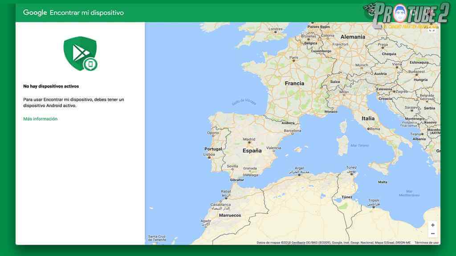The width and height of the screenshot is (456, 256).
Task: Click the Lisboa label on the map
Action: 209,155
